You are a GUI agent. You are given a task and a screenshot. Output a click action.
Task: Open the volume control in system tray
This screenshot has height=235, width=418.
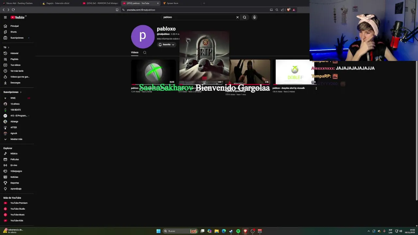[x=401, y=231]
